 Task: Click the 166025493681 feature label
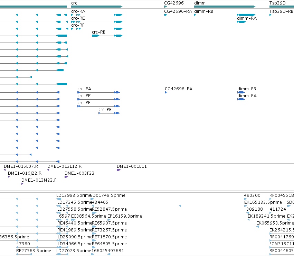coord(107,251)
